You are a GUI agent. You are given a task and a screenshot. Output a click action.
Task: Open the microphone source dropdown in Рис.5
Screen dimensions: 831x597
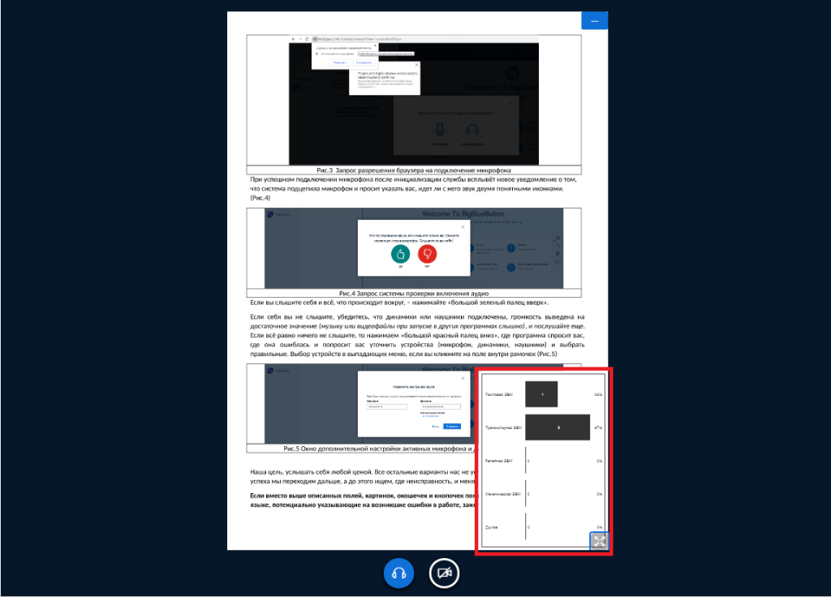point(386,407)
